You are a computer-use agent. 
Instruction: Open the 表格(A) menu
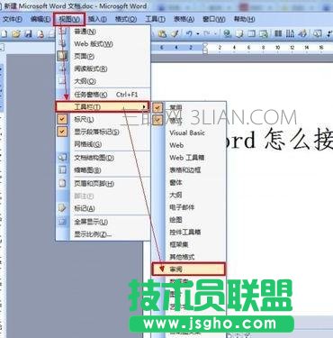tap(184, 19)
